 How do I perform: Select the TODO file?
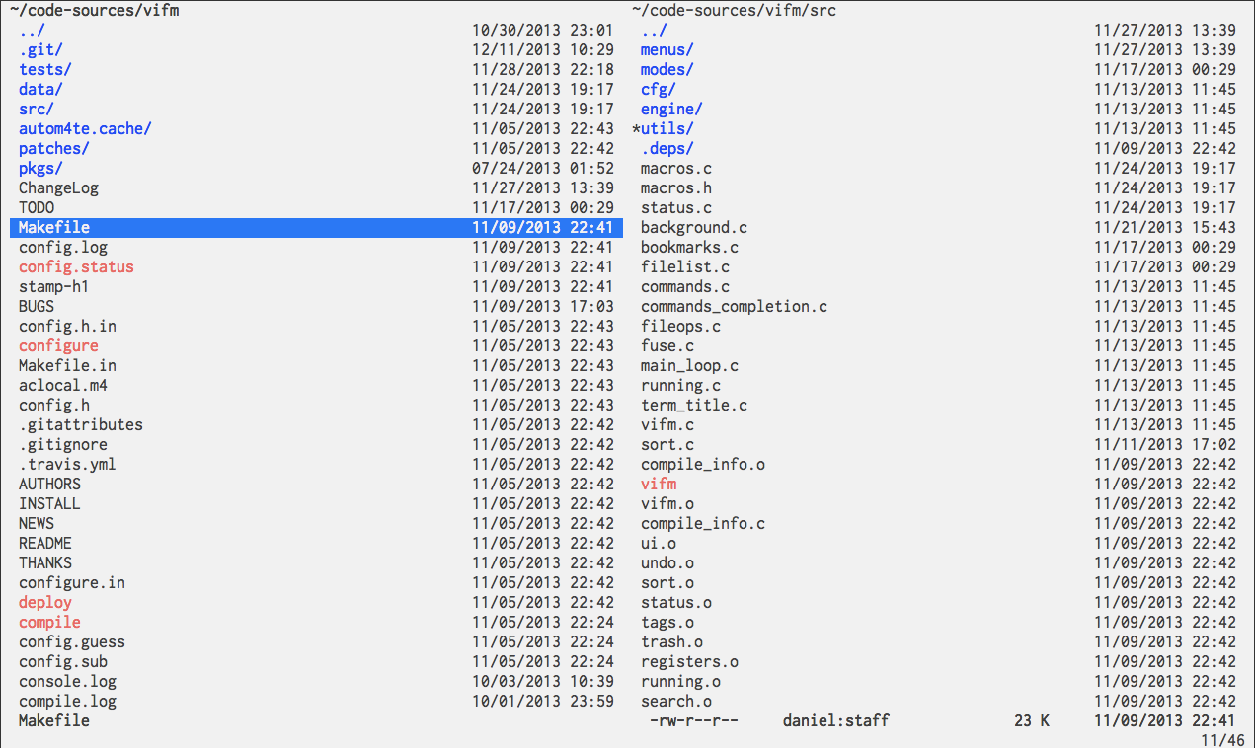pos(37,207)
